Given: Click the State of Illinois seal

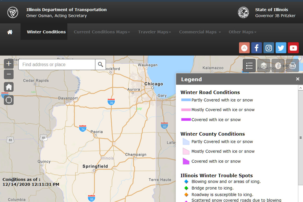Looking at the screenshot, I should click(243, 12).
